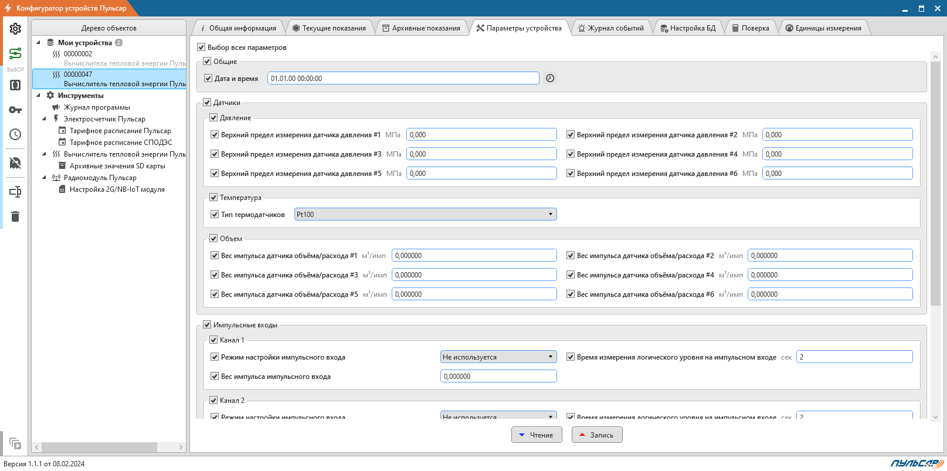Click the select-all brackets sidebar icon
The image size is (947, 471).
pos(15,85)
